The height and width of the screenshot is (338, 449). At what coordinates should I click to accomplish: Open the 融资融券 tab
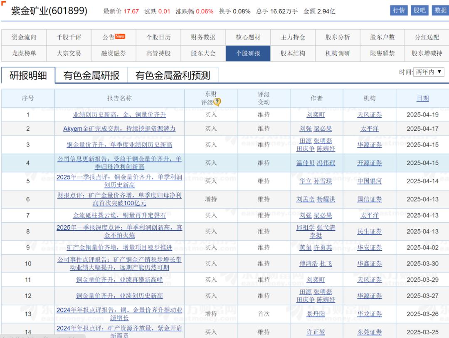coord(113,53)
